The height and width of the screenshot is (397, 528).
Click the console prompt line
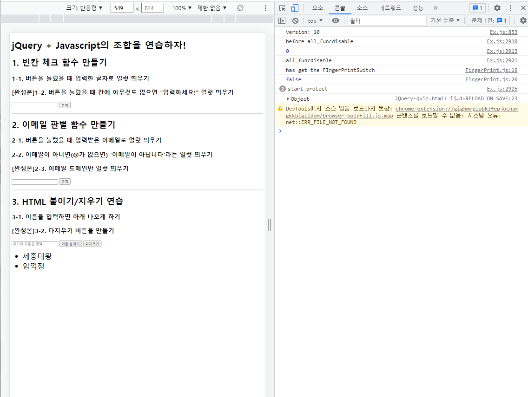point(402,131)
